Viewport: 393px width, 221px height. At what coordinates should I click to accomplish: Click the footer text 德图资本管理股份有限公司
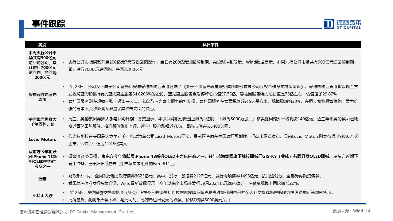pos(44,212)
